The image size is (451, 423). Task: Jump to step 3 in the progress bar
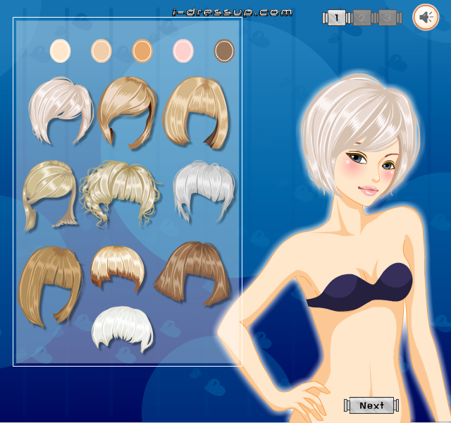point(387,18)
